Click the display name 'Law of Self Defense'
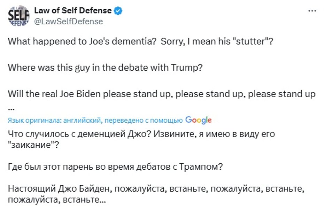This screenshot has width=325, height=209. pyautogui.click(x=71, y=10)
